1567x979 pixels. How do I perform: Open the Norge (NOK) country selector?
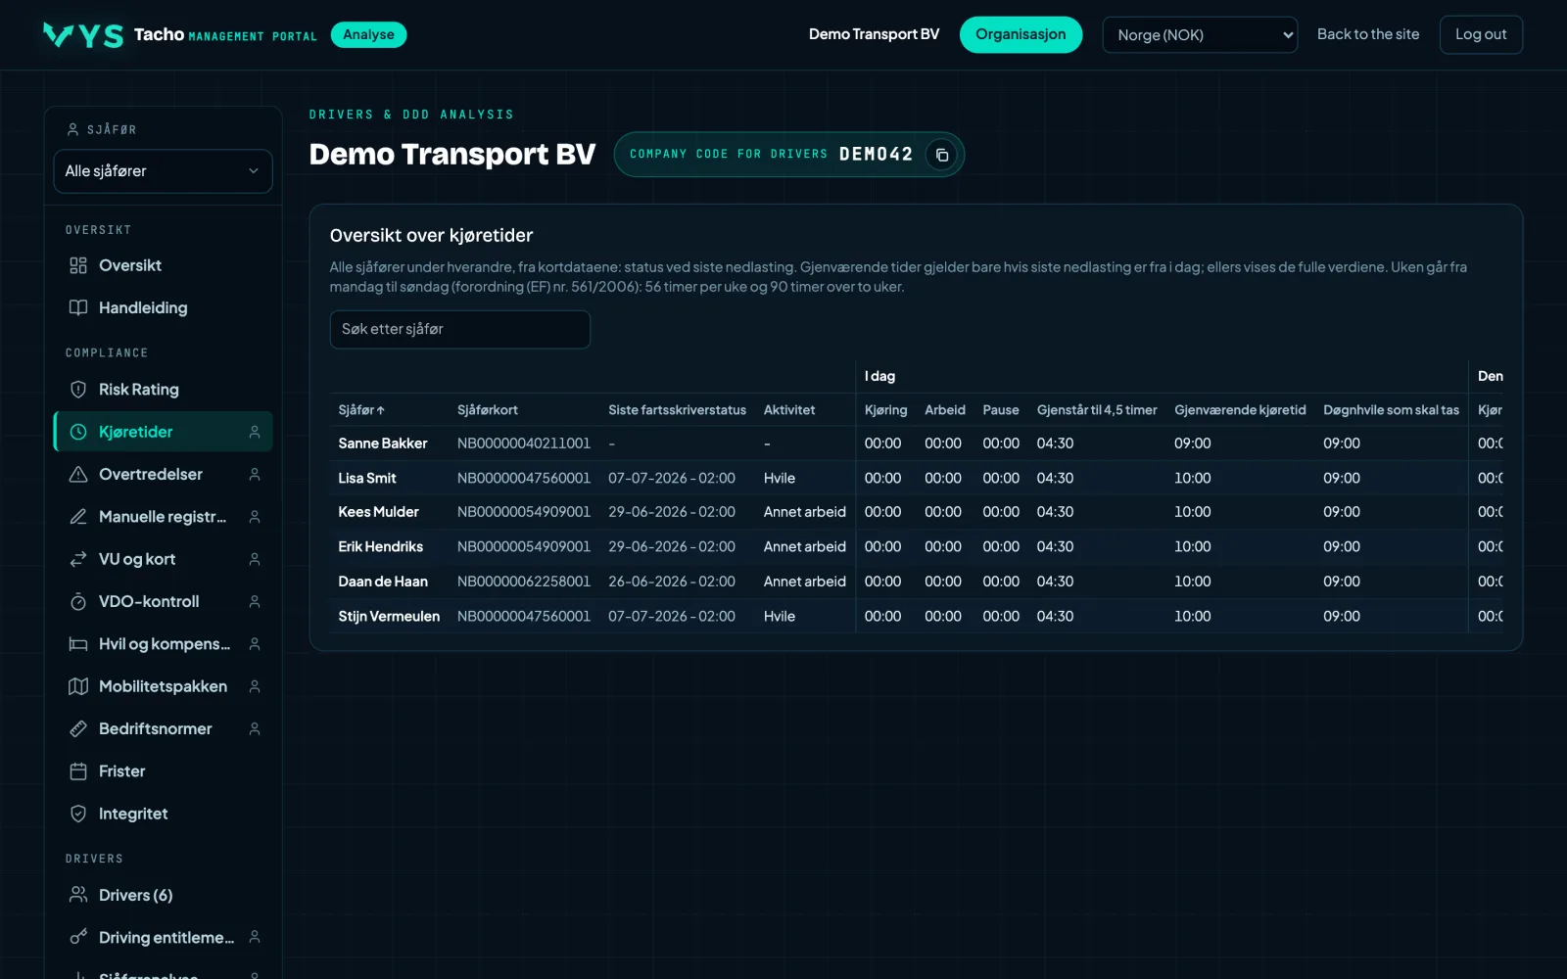click(x=1200, y=35)
